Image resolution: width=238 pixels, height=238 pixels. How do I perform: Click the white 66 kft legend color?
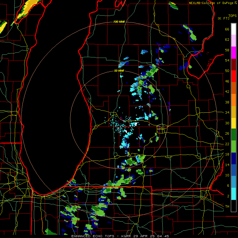234,29
